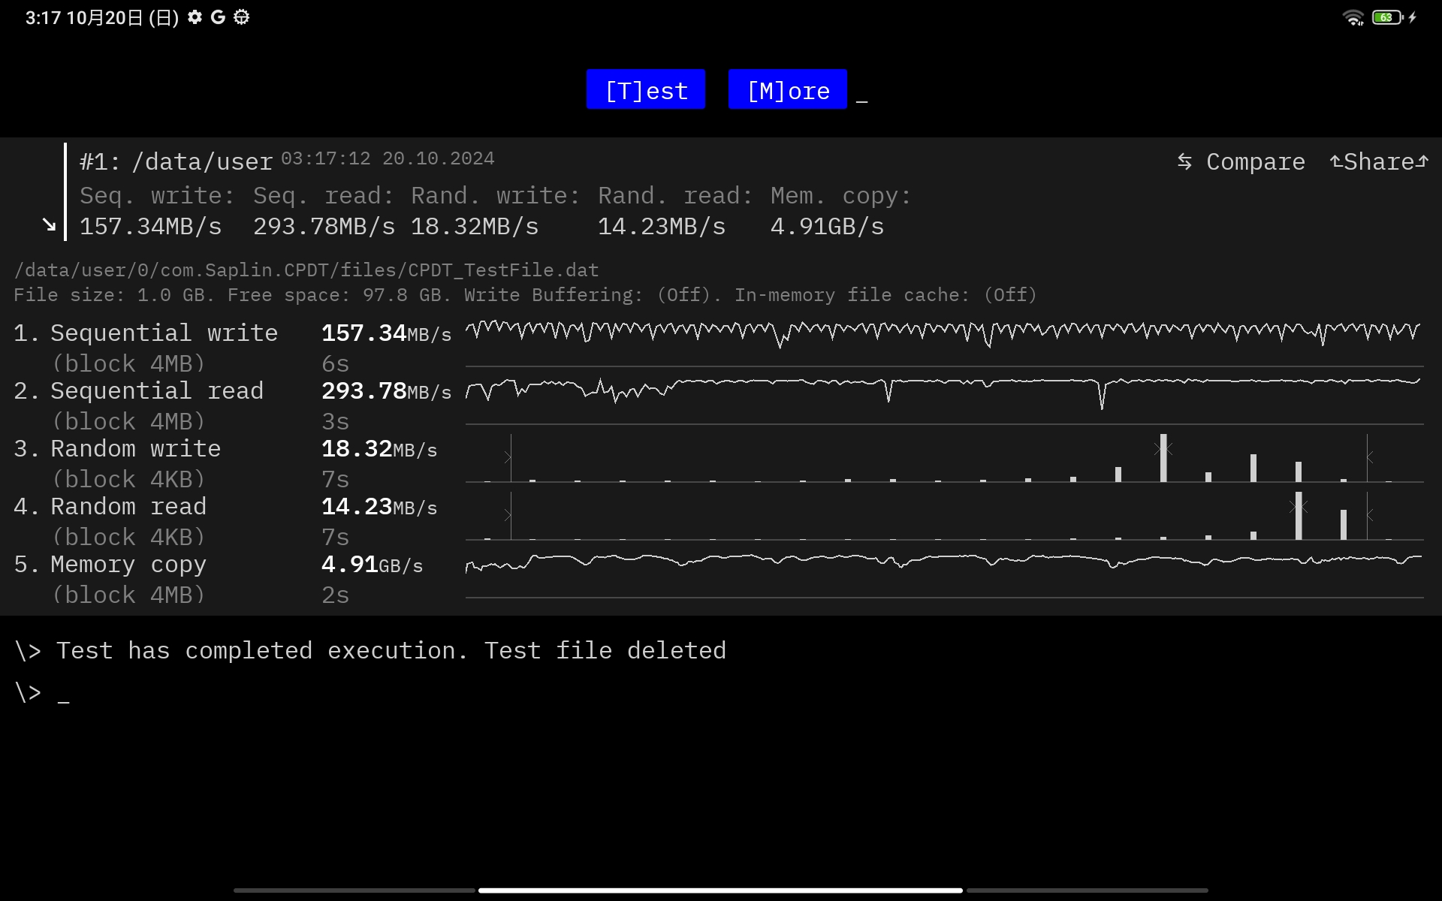Tap the bottom navigation gesture bar
This screenshot has width=1442, height=901.
coord(720,890)
